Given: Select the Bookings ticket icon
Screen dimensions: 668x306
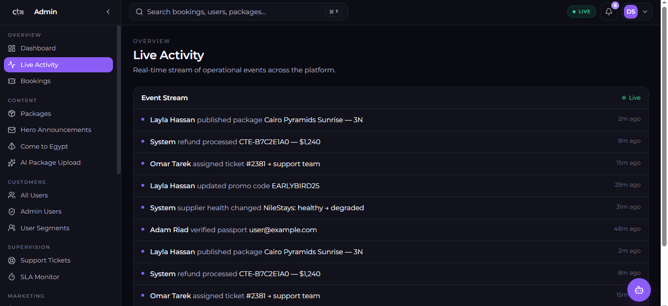Looking at the screenshot, I should click(x=12, y=81).
